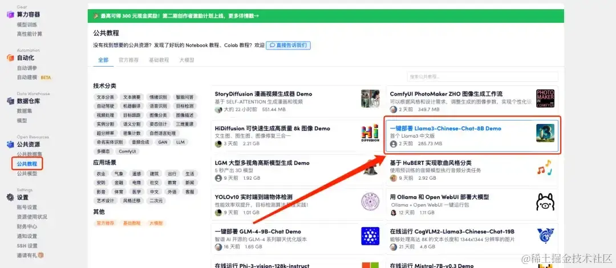Open 模型训练 in the sidebar
616x268 pixels.
[x=27, y=24]
